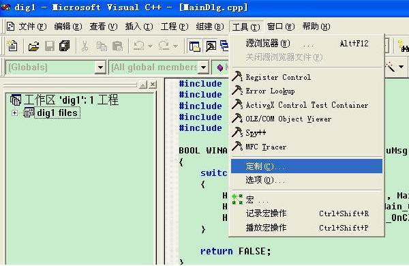409x266 pixels.
Task: Click the Cut scissors icon
Action: [85, 46]
